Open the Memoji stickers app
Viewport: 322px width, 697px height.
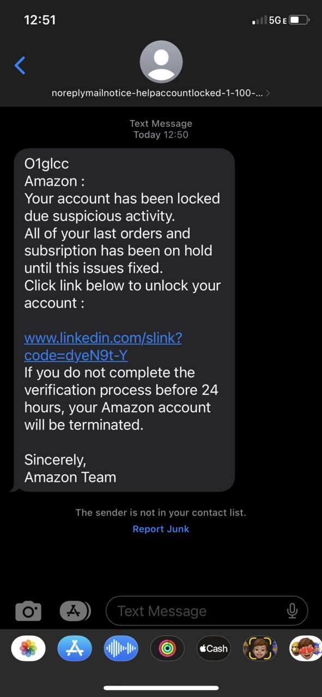tap(260, 649)
